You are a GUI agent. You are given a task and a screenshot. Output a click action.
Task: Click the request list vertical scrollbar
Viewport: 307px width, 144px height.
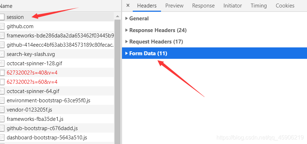point(117,82)
